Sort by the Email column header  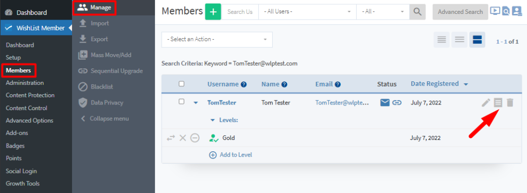tap(324, 84)
